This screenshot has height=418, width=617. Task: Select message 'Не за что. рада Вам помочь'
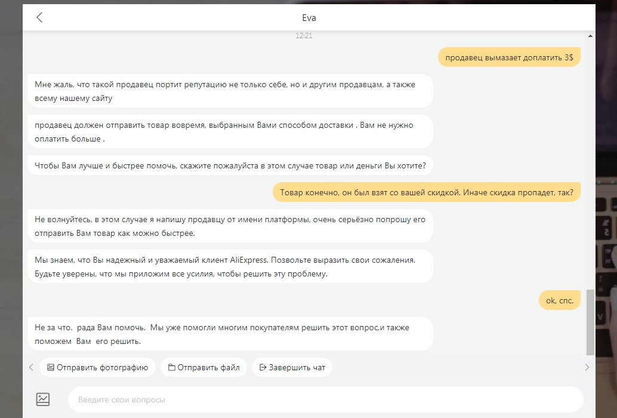coord(230,334)
